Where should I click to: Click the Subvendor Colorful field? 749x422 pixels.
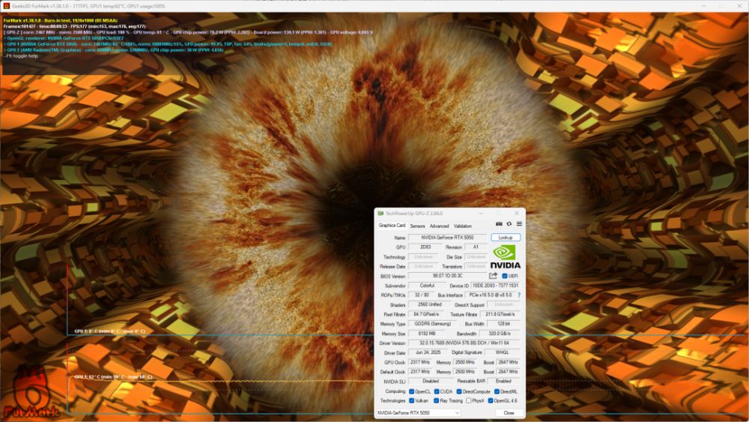(427, 286)
